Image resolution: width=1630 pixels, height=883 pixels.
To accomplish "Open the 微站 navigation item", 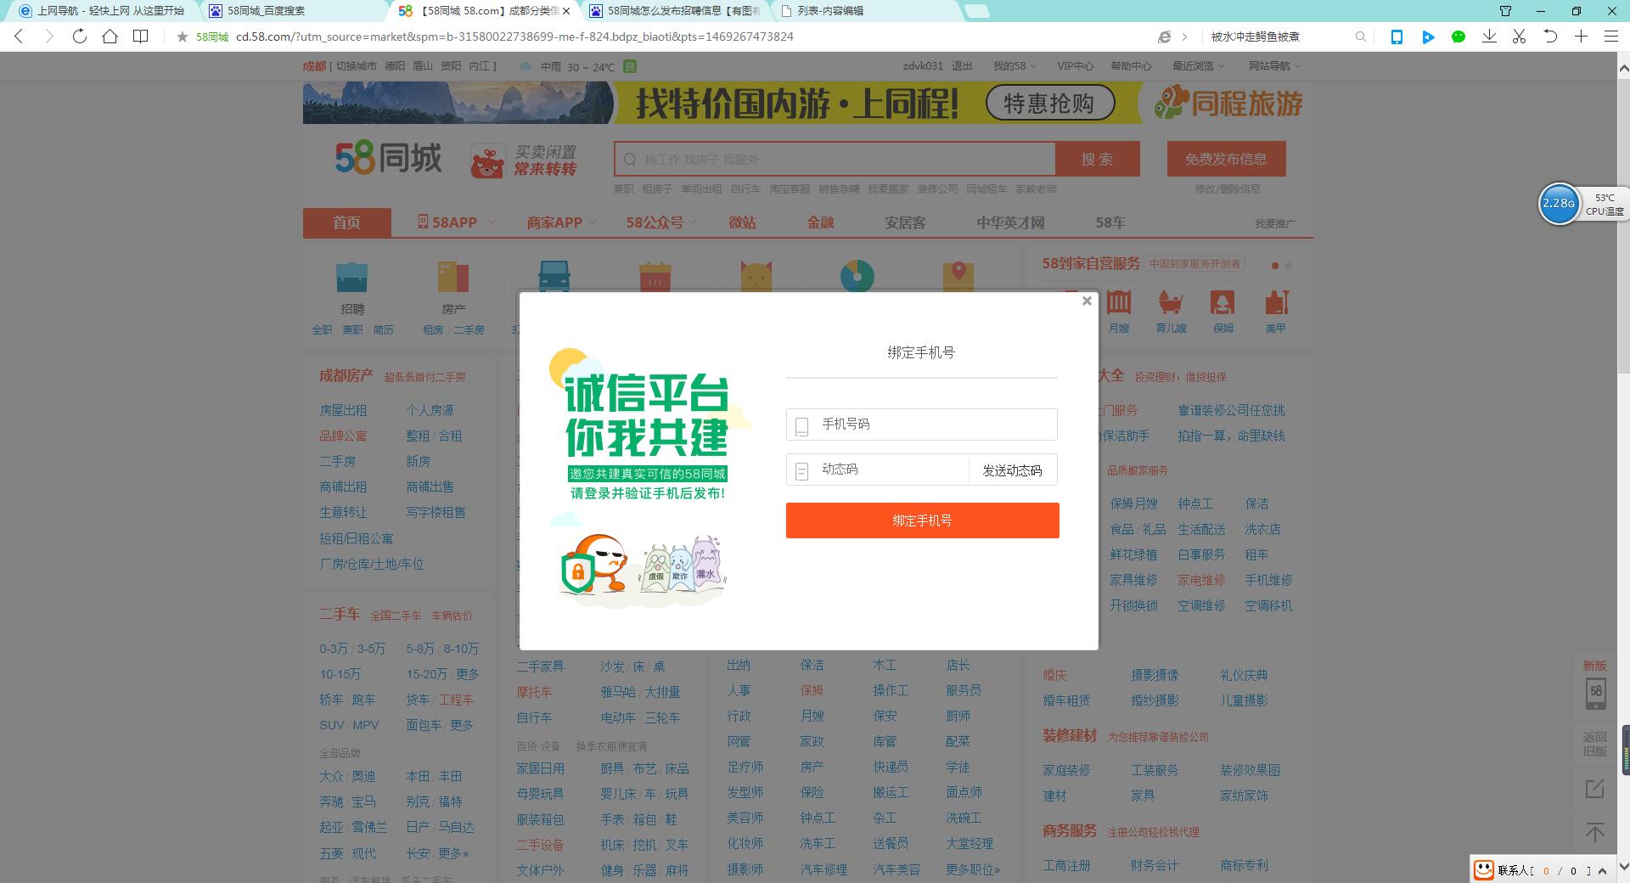I will 742,222.
